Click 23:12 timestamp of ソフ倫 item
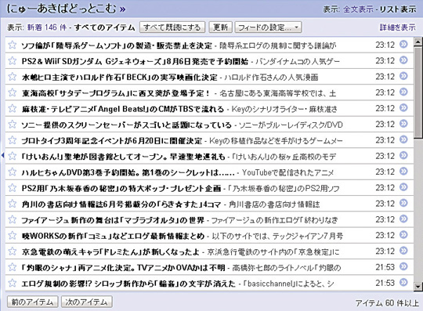Image resolution: width=423 pixels, height=311 pixels. [385, 45]
